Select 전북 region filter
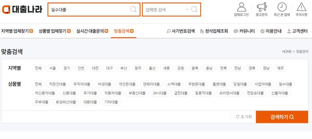The width and height of the screenshot is (312, 139). click(223, 68)
